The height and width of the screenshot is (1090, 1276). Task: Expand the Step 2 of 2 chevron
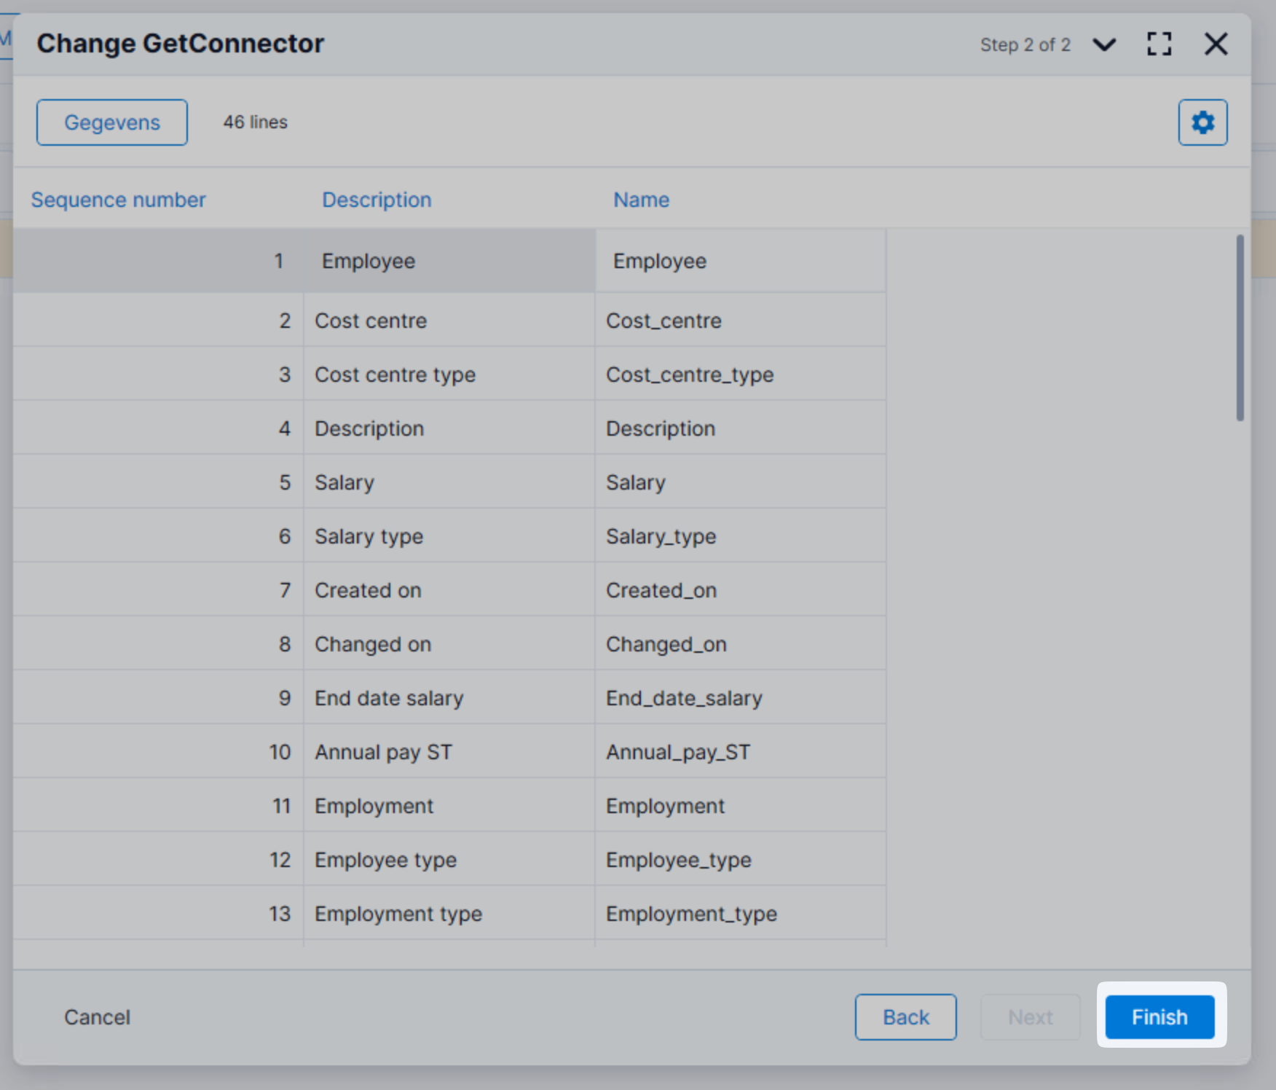1104,45
